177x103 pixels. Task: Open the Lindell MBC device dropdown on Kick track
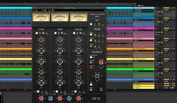(144, 10)
